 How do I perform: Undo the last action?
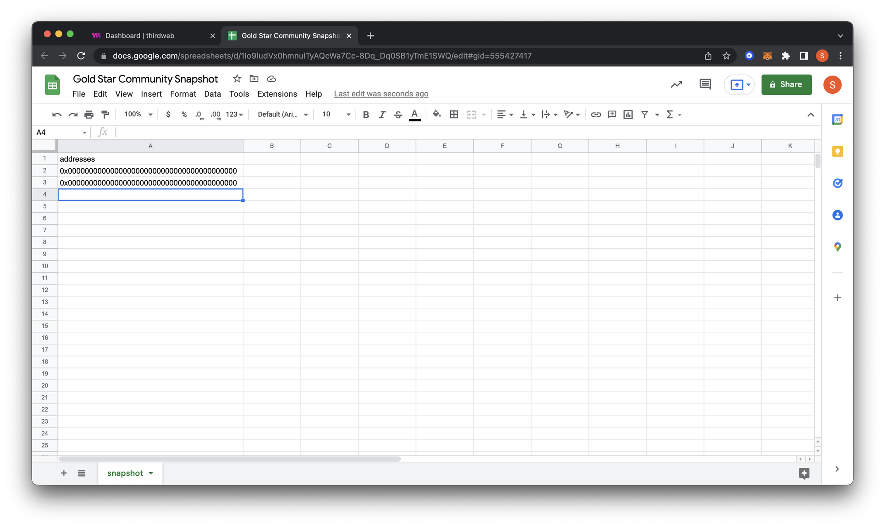57,114
